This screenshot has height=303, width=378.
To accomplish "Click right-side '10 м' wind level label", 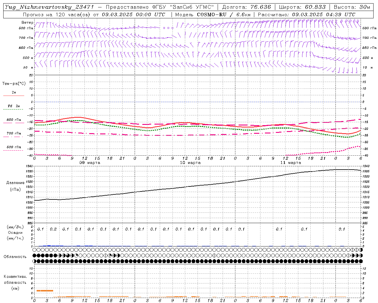I will pos(367,67).
